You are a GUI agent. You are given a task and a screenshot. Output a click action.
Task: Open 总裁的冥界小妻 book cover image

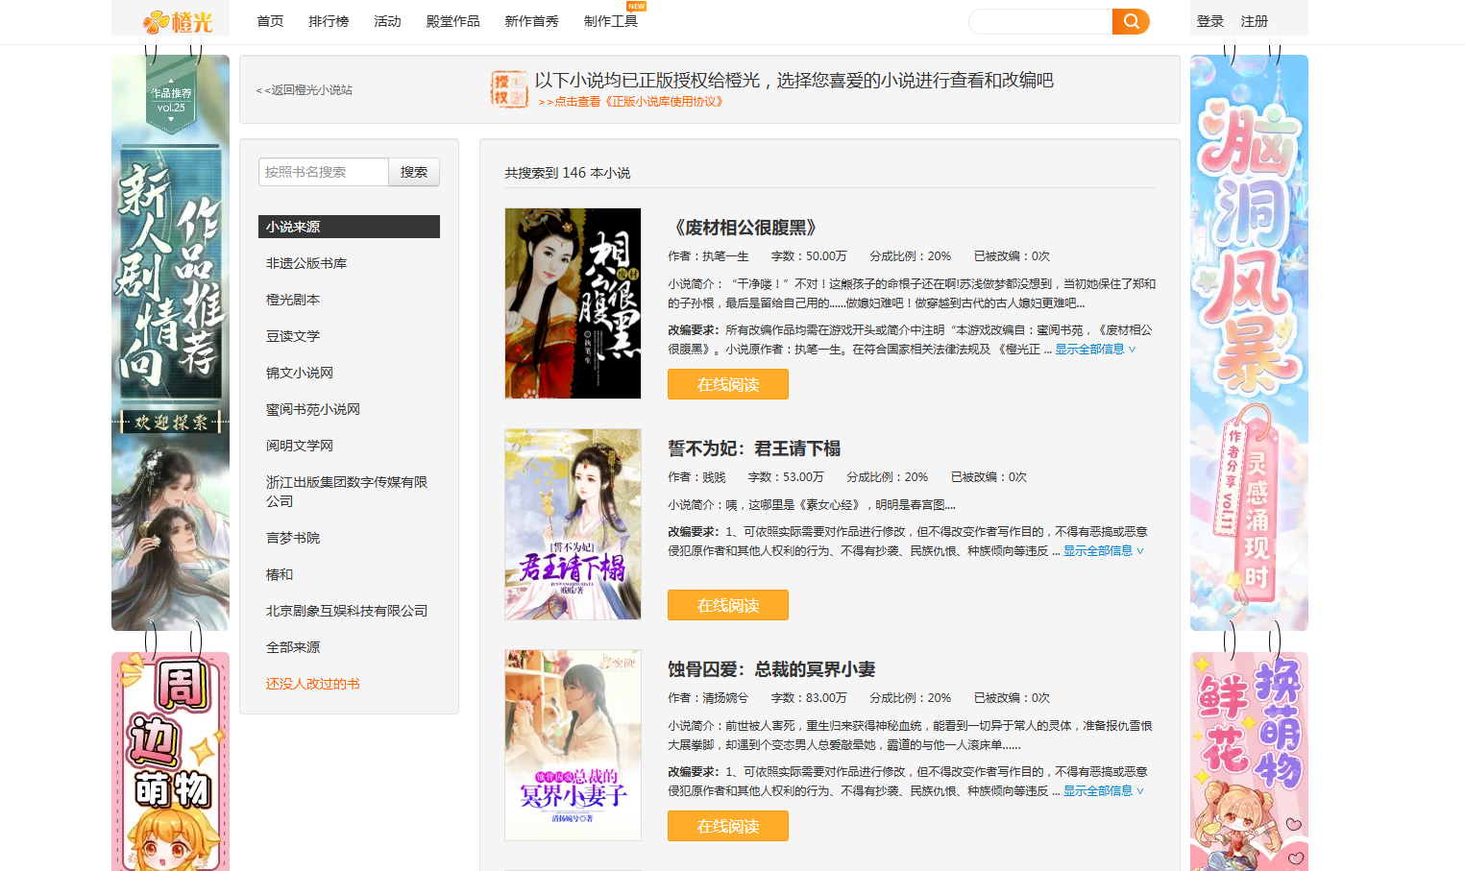[x=573, y=745]
